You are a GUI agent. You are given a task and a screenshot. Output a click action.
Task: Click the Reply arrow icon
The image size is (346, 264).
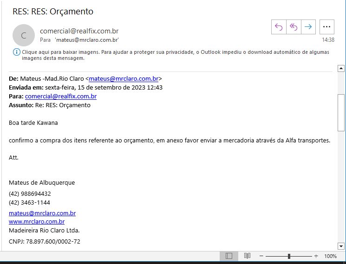279,27
